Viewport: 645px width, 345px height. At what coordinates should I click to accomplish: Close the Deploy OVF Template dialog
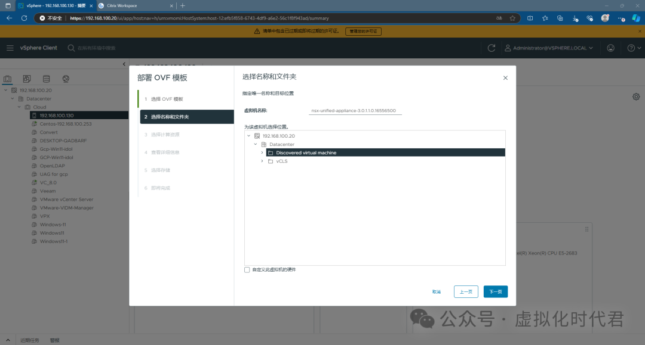coord(505,78)
